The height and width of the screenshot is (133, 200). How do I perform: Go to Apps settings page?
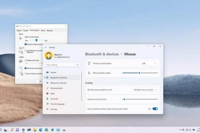pos(63,93)
